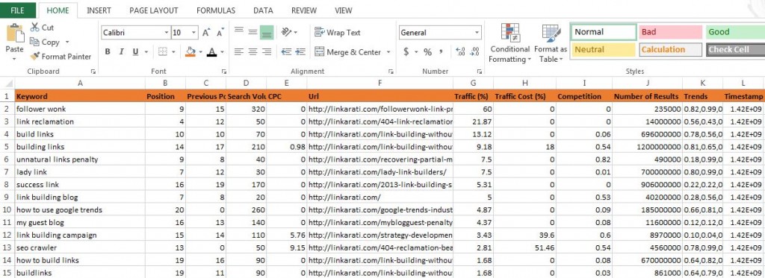Middle align cell contents
Image resolution: width=765 pixels, height=278 pixels.
point(253,32)
